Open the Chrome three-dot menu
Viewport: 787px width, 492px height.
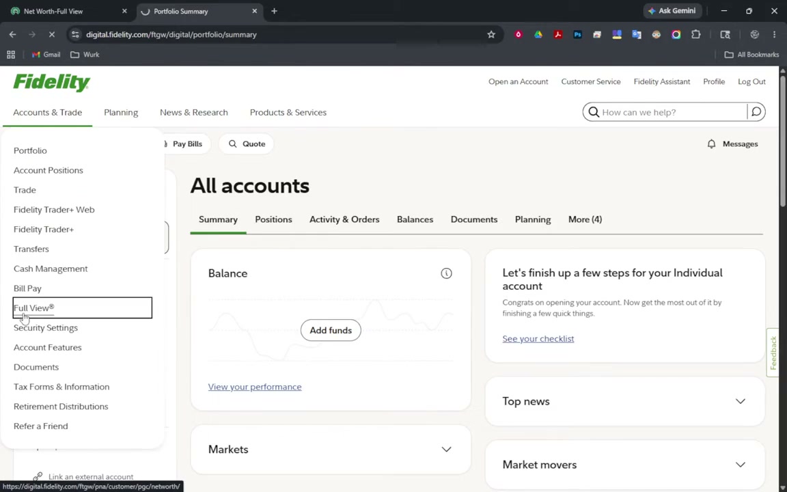pos(774,35)
